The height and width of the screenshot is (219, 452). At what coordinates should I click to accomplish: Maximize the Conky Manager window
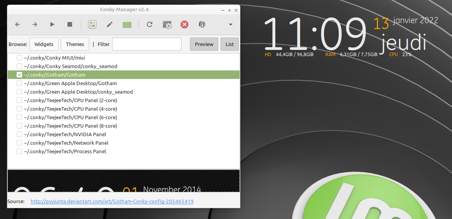tap(229, 10)
